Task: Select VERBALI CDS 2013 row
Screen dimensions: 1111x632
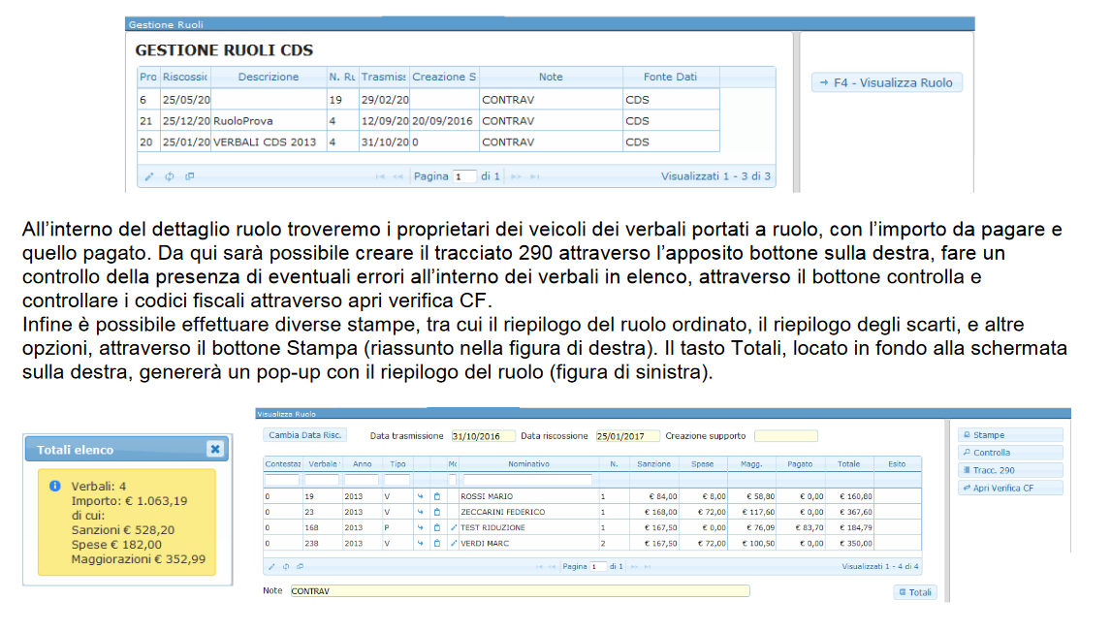Action: coord(429,142)
